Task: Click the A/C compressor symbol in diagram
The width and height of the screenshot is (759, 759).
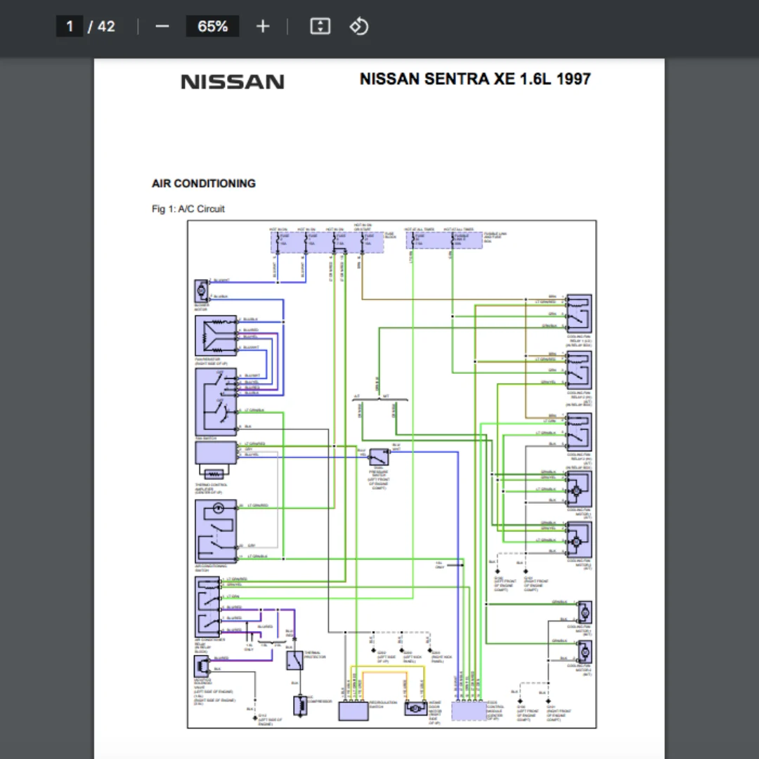Action: pyautogui.click(x=300, y=706)
